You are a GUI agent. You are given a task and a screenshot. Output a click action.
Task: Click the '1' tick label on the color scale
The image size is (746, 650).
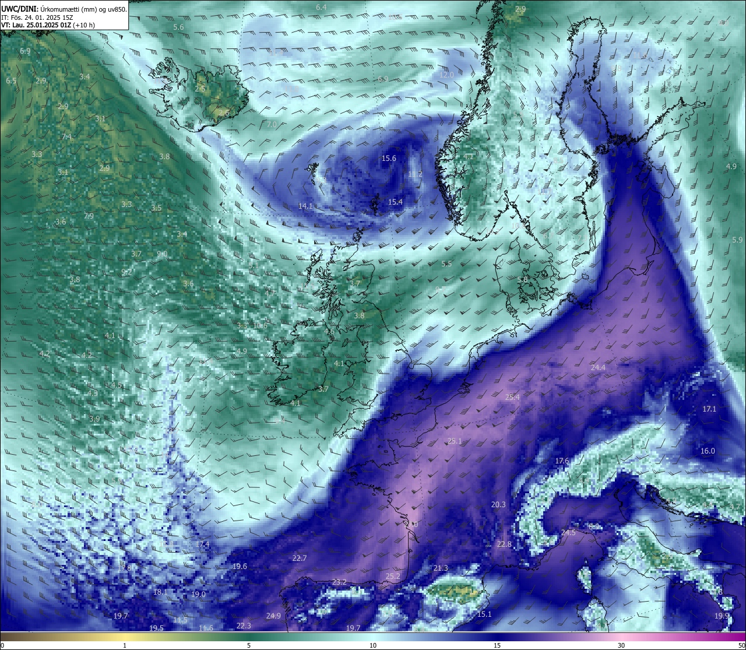tap(124, 645)
